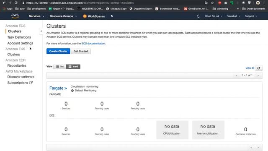Viewport: 268px width, 151px height.
Task: Click the Отдел ИТ Google bookmark
Action: click(x=61, y=9)
